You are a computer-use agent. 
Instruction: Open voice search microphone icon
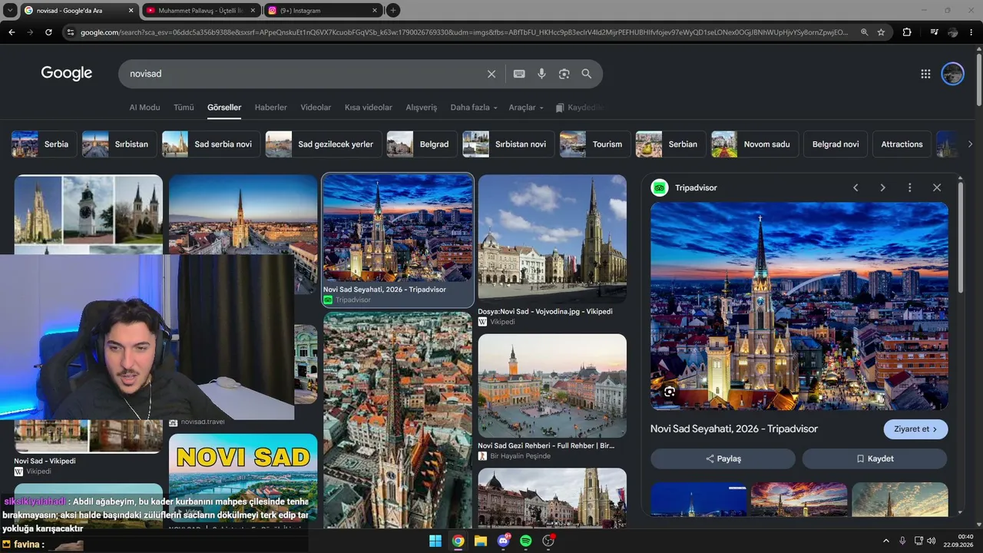[541, 74]
